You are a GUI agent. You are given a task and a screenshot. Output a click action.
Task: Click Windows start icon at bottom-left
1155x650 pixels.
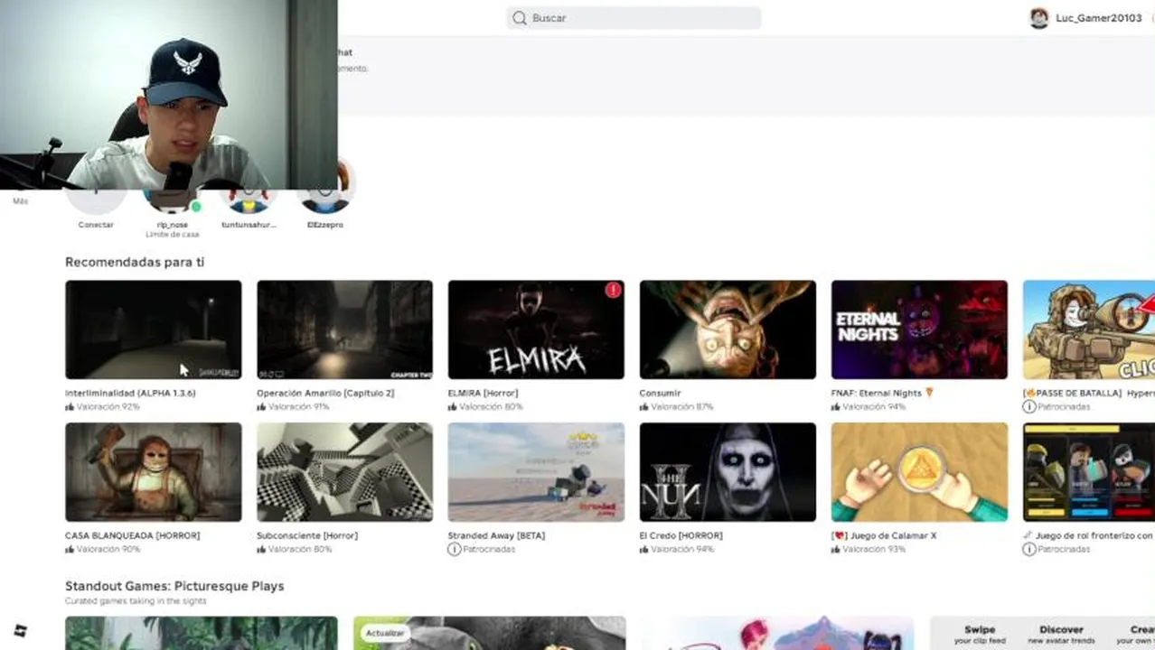pos(20,630)
